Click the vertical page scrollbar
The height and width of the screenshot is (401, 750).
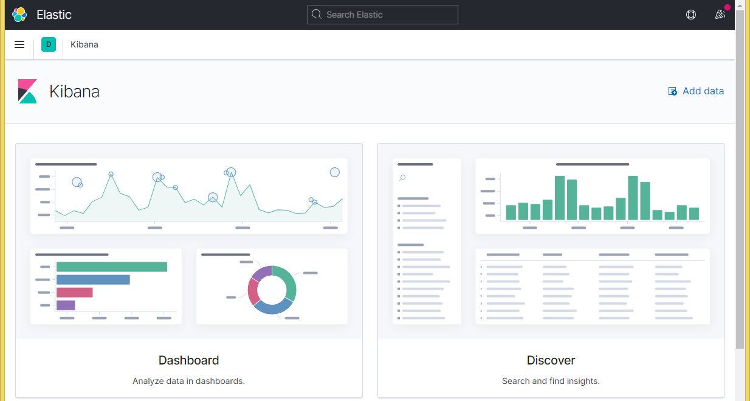pyautogui.click(x=740, y=180)
